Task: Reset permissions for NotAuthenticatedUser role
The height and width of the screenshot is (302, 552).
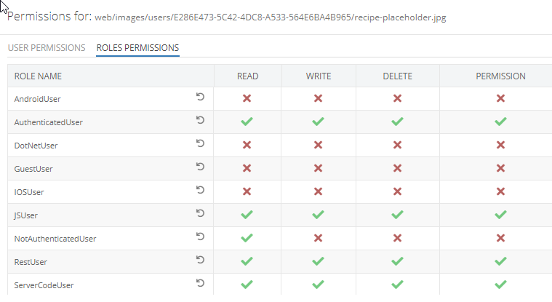Action: tap(200, 236)
